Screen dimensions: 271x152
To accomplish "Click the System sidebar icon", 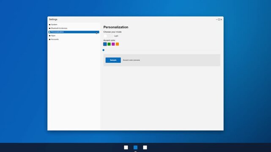I will click(50, 24).
